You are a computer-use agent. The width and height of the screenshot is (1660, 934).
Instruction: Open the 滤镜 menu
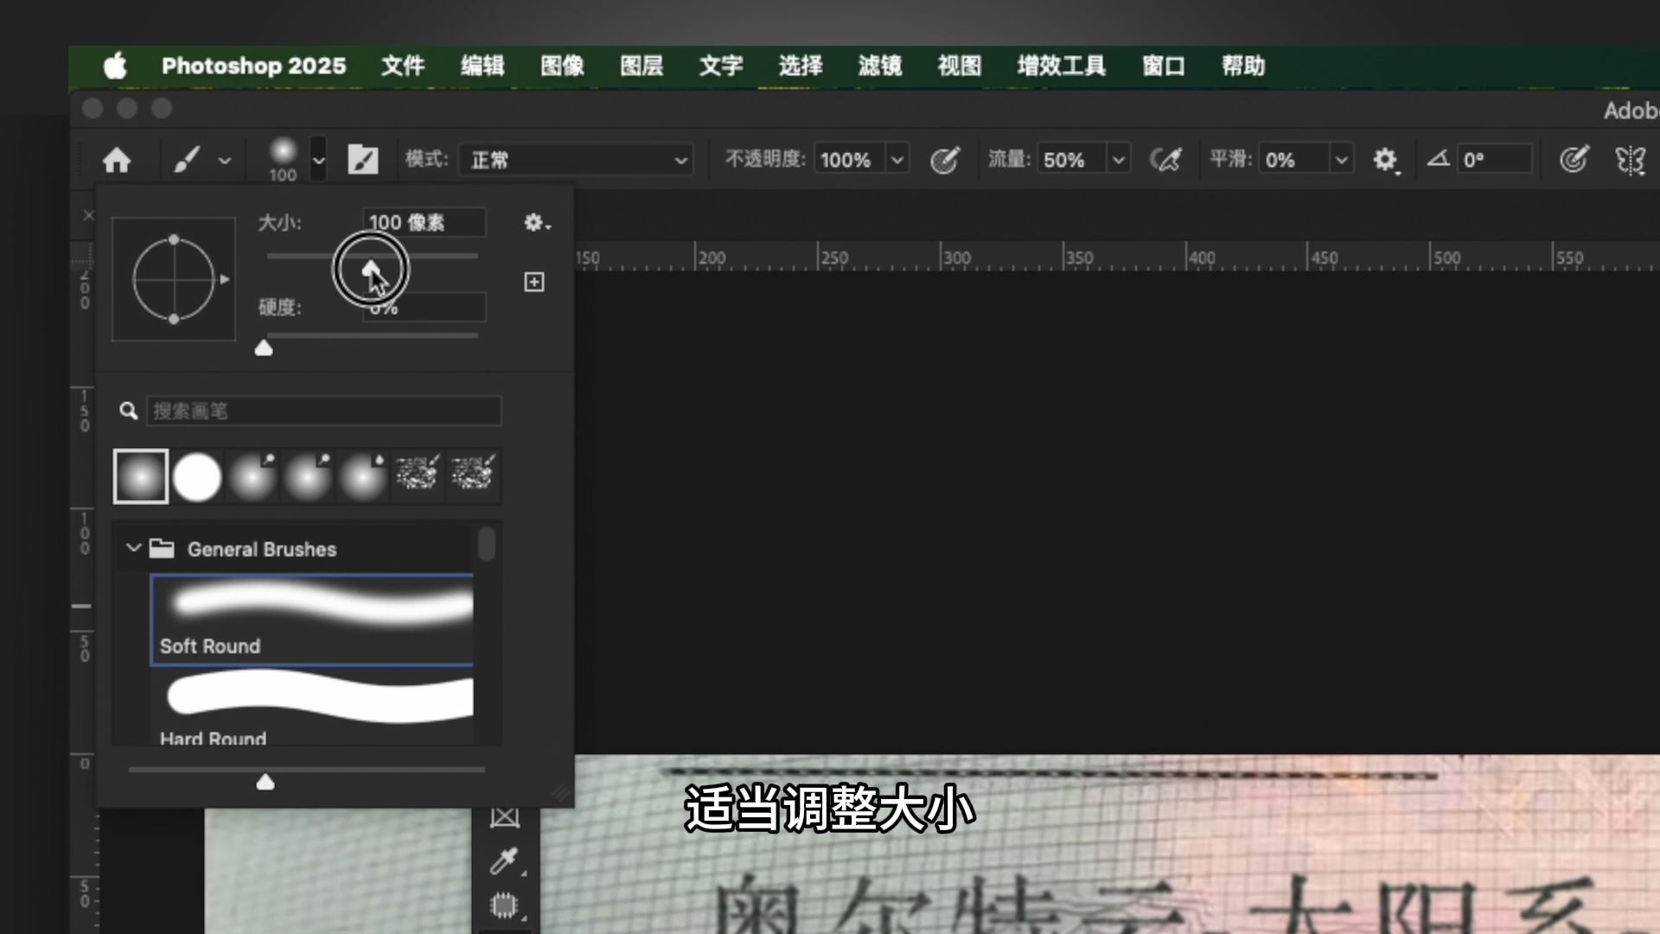[879, 66]
